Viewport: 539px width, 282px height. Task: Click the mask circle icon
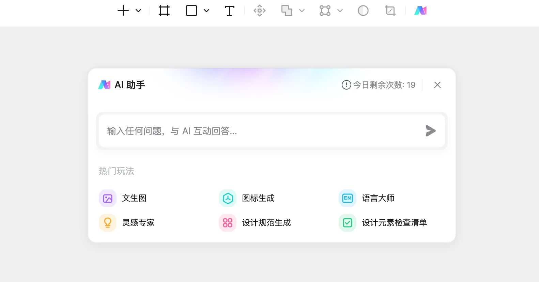(363, 11)
